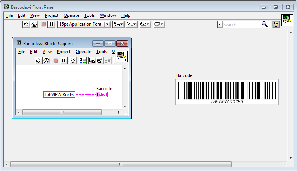Click Step Over in Block Diagram toolbar
Image resolution: width=298 pixels, height=171 pixels.
coord(100,60)
